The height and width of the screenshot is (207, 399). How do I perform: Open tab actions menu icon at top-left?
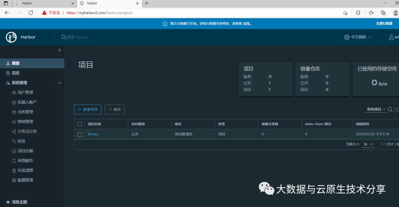click(x=6, y=3)
